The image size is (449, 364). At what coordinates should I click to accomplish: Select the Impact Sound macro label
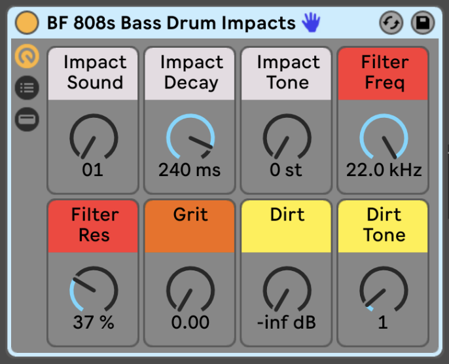93,73
